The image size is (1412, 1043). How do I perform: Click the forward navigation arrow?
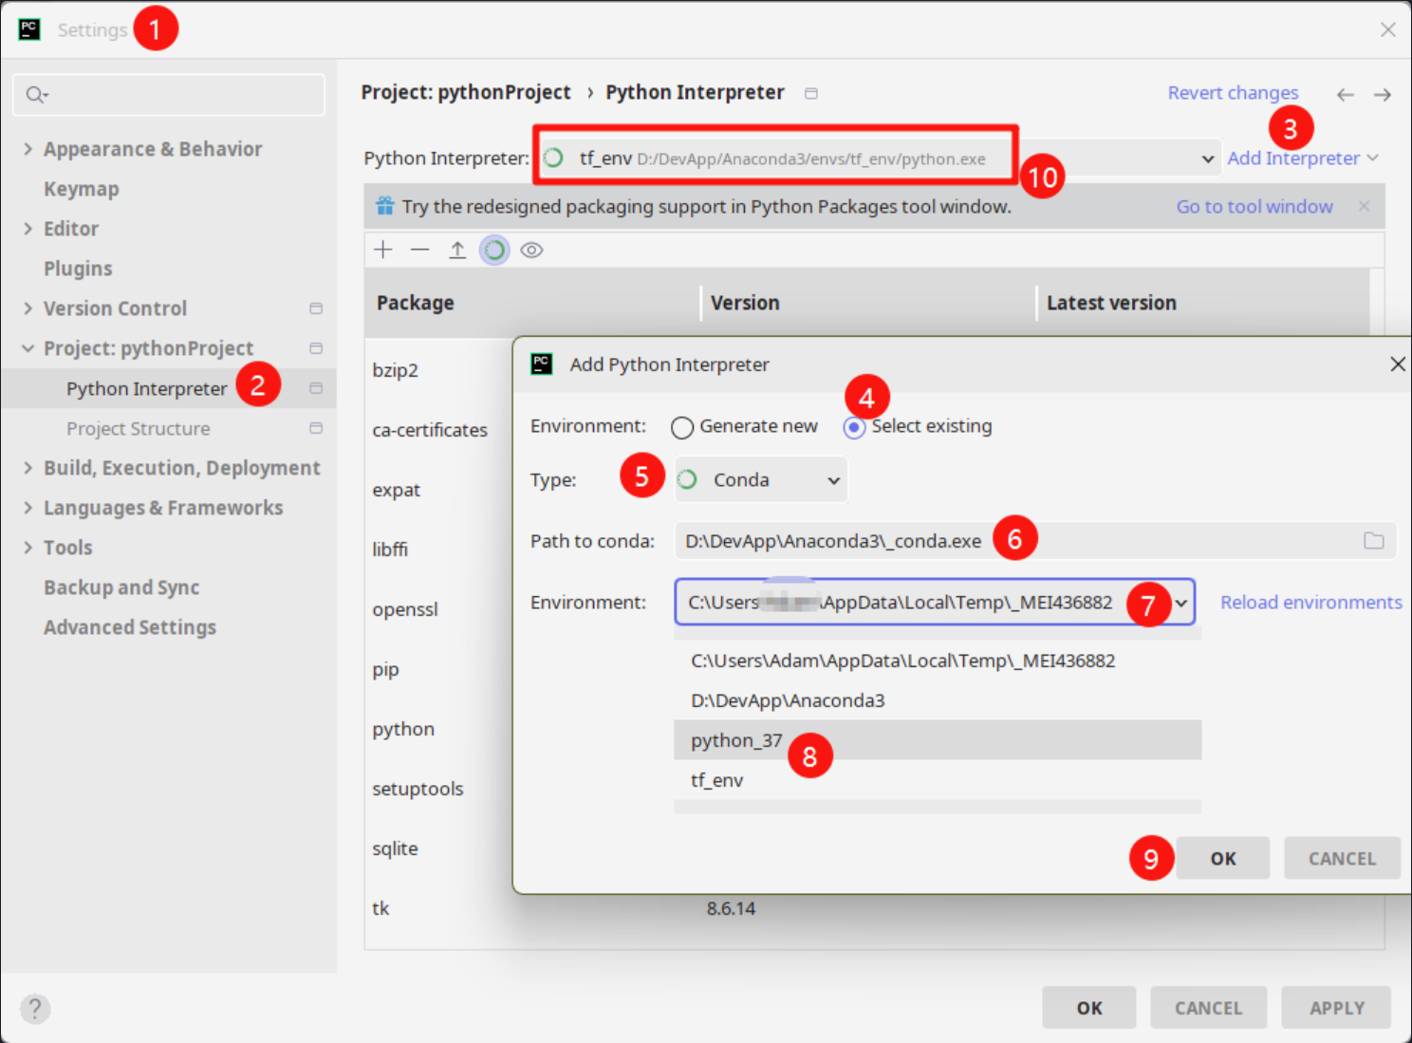[x=1383, y=94]
